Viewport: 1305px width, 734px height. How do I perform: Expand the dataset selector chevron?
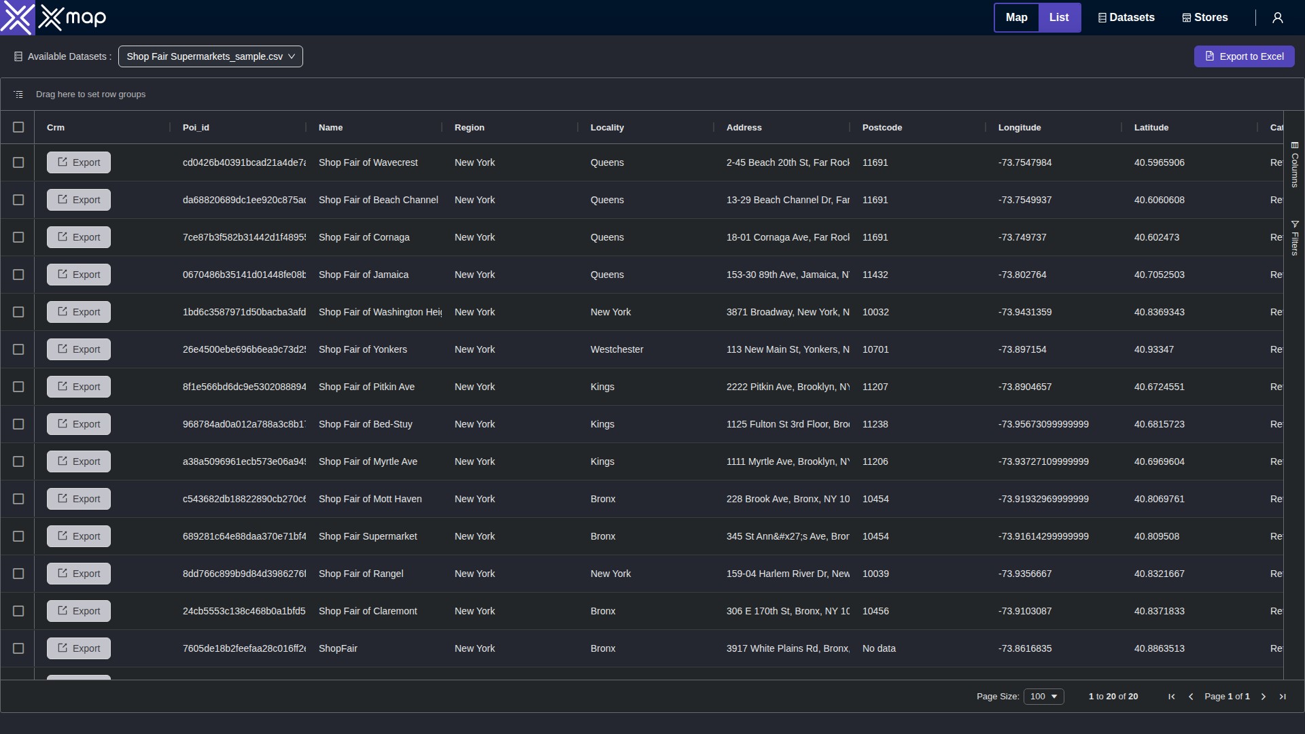point(292,56)
